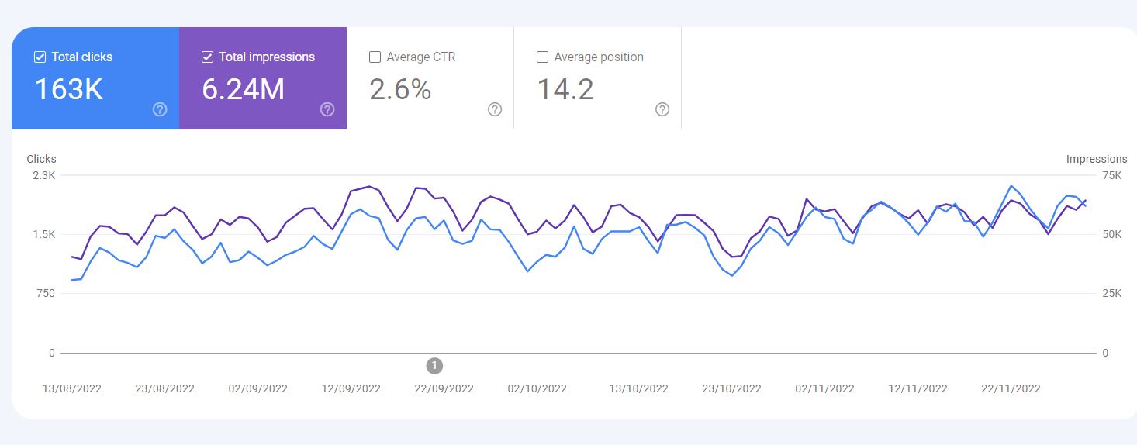Select the 14.2 Average position card
The height and width of the screenshot is (445, 1137).
point(598,78)
